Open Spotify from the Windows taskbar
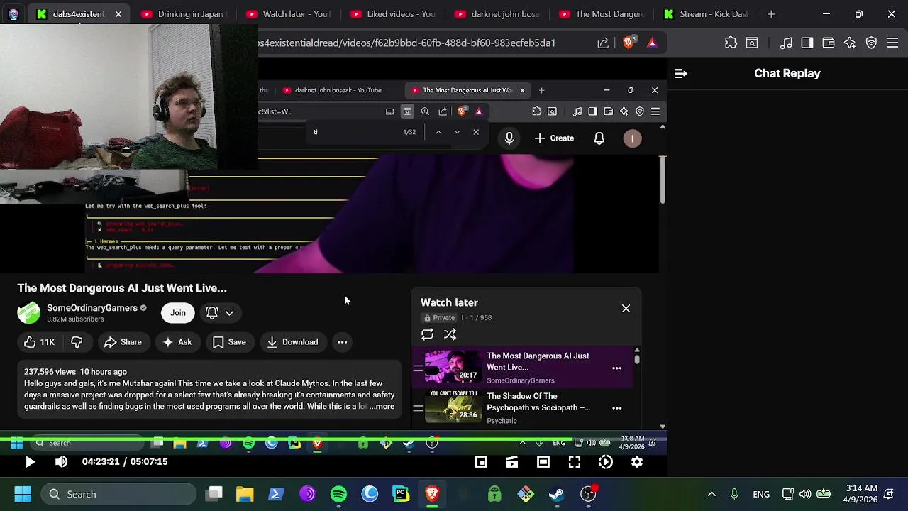 tap(338, 494)
